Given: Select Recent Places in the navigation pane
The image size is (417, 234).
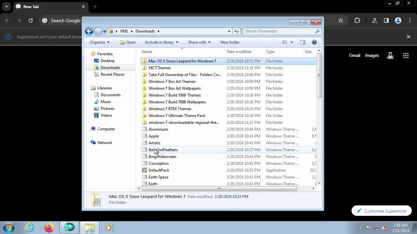Looking at the screenshot, I should click(112, 74).
